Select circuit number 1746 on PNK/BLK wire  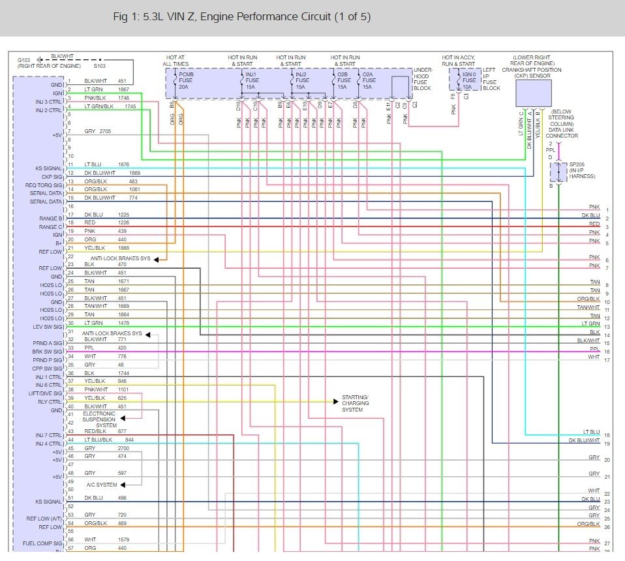coord(123,98)
